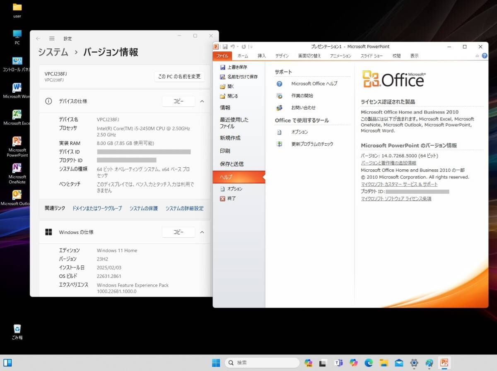This screenshot has width=497, height=371.
Task: Switch to the 画面切り替え ribbon tab
Action: (x=309, y=56)
